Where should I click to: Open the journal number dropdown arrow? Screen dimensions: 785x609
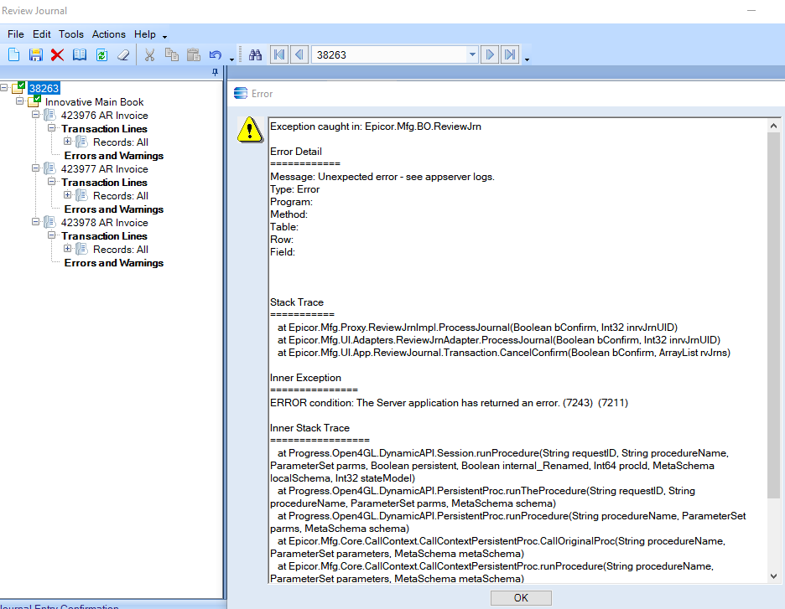point(472,54)
